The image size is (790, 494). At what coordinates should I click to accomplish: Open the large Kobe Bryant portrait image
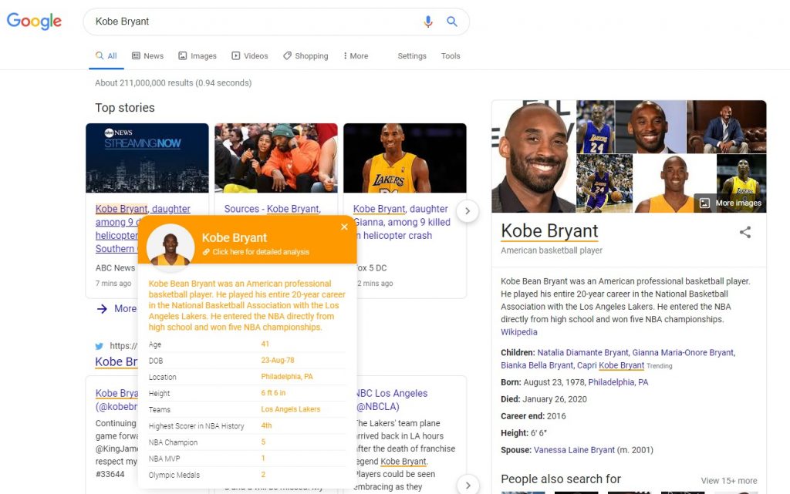pyautogui.click(x=534, y=156)
